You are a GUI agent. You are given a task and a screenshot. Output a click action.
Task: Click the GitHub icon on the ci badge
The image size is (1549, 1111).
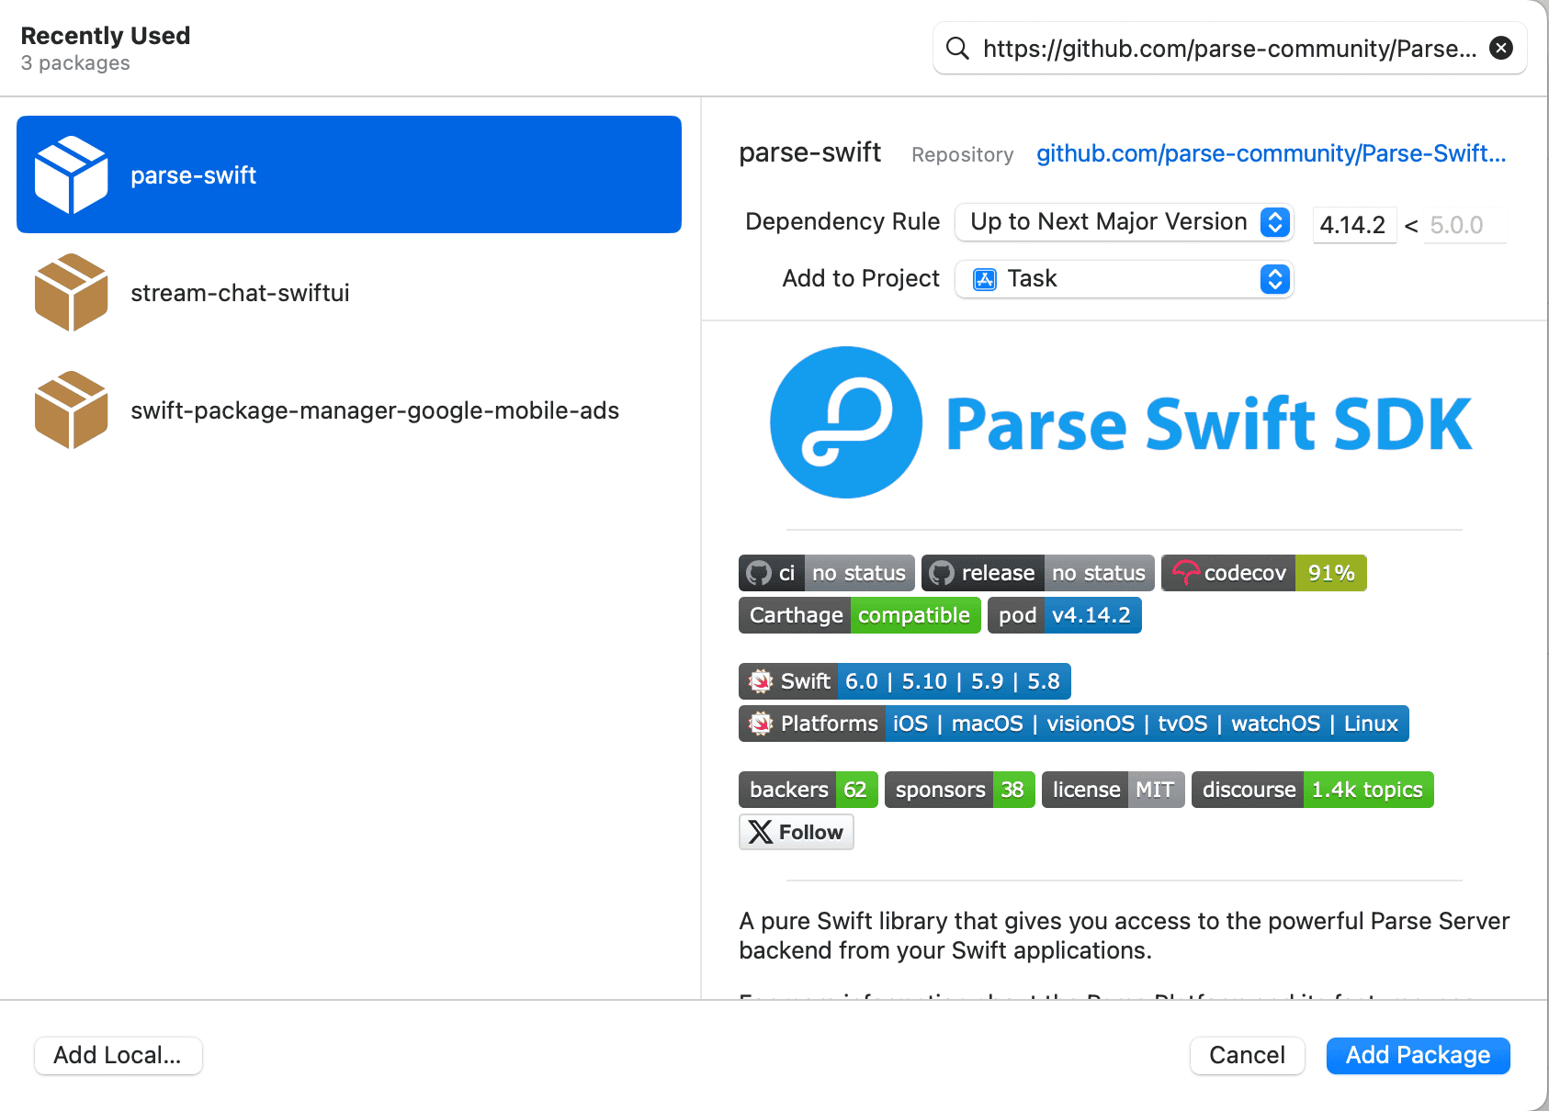[759, 572]
